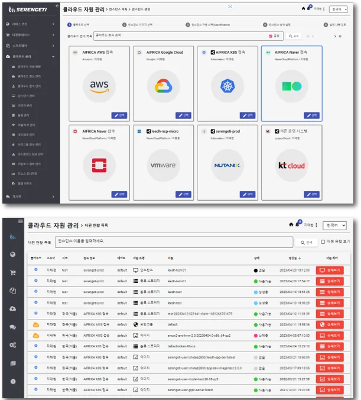Expand the 소프트웨어 sidebar menu
Viewport: 361px width, 400px height.
coord(53,45)
